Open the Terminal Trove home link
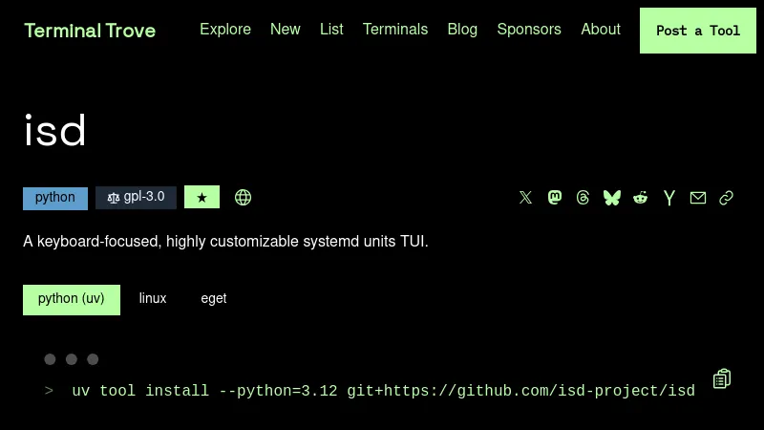The height and width of the screenshot is (430, 764). click(90, 31)
